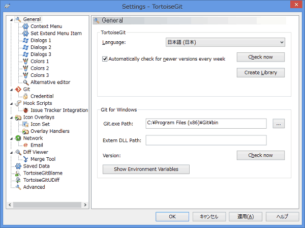Screen dimensions: 305x228
Task: Click the Credential padlock icon
Action: click(25, 96)
